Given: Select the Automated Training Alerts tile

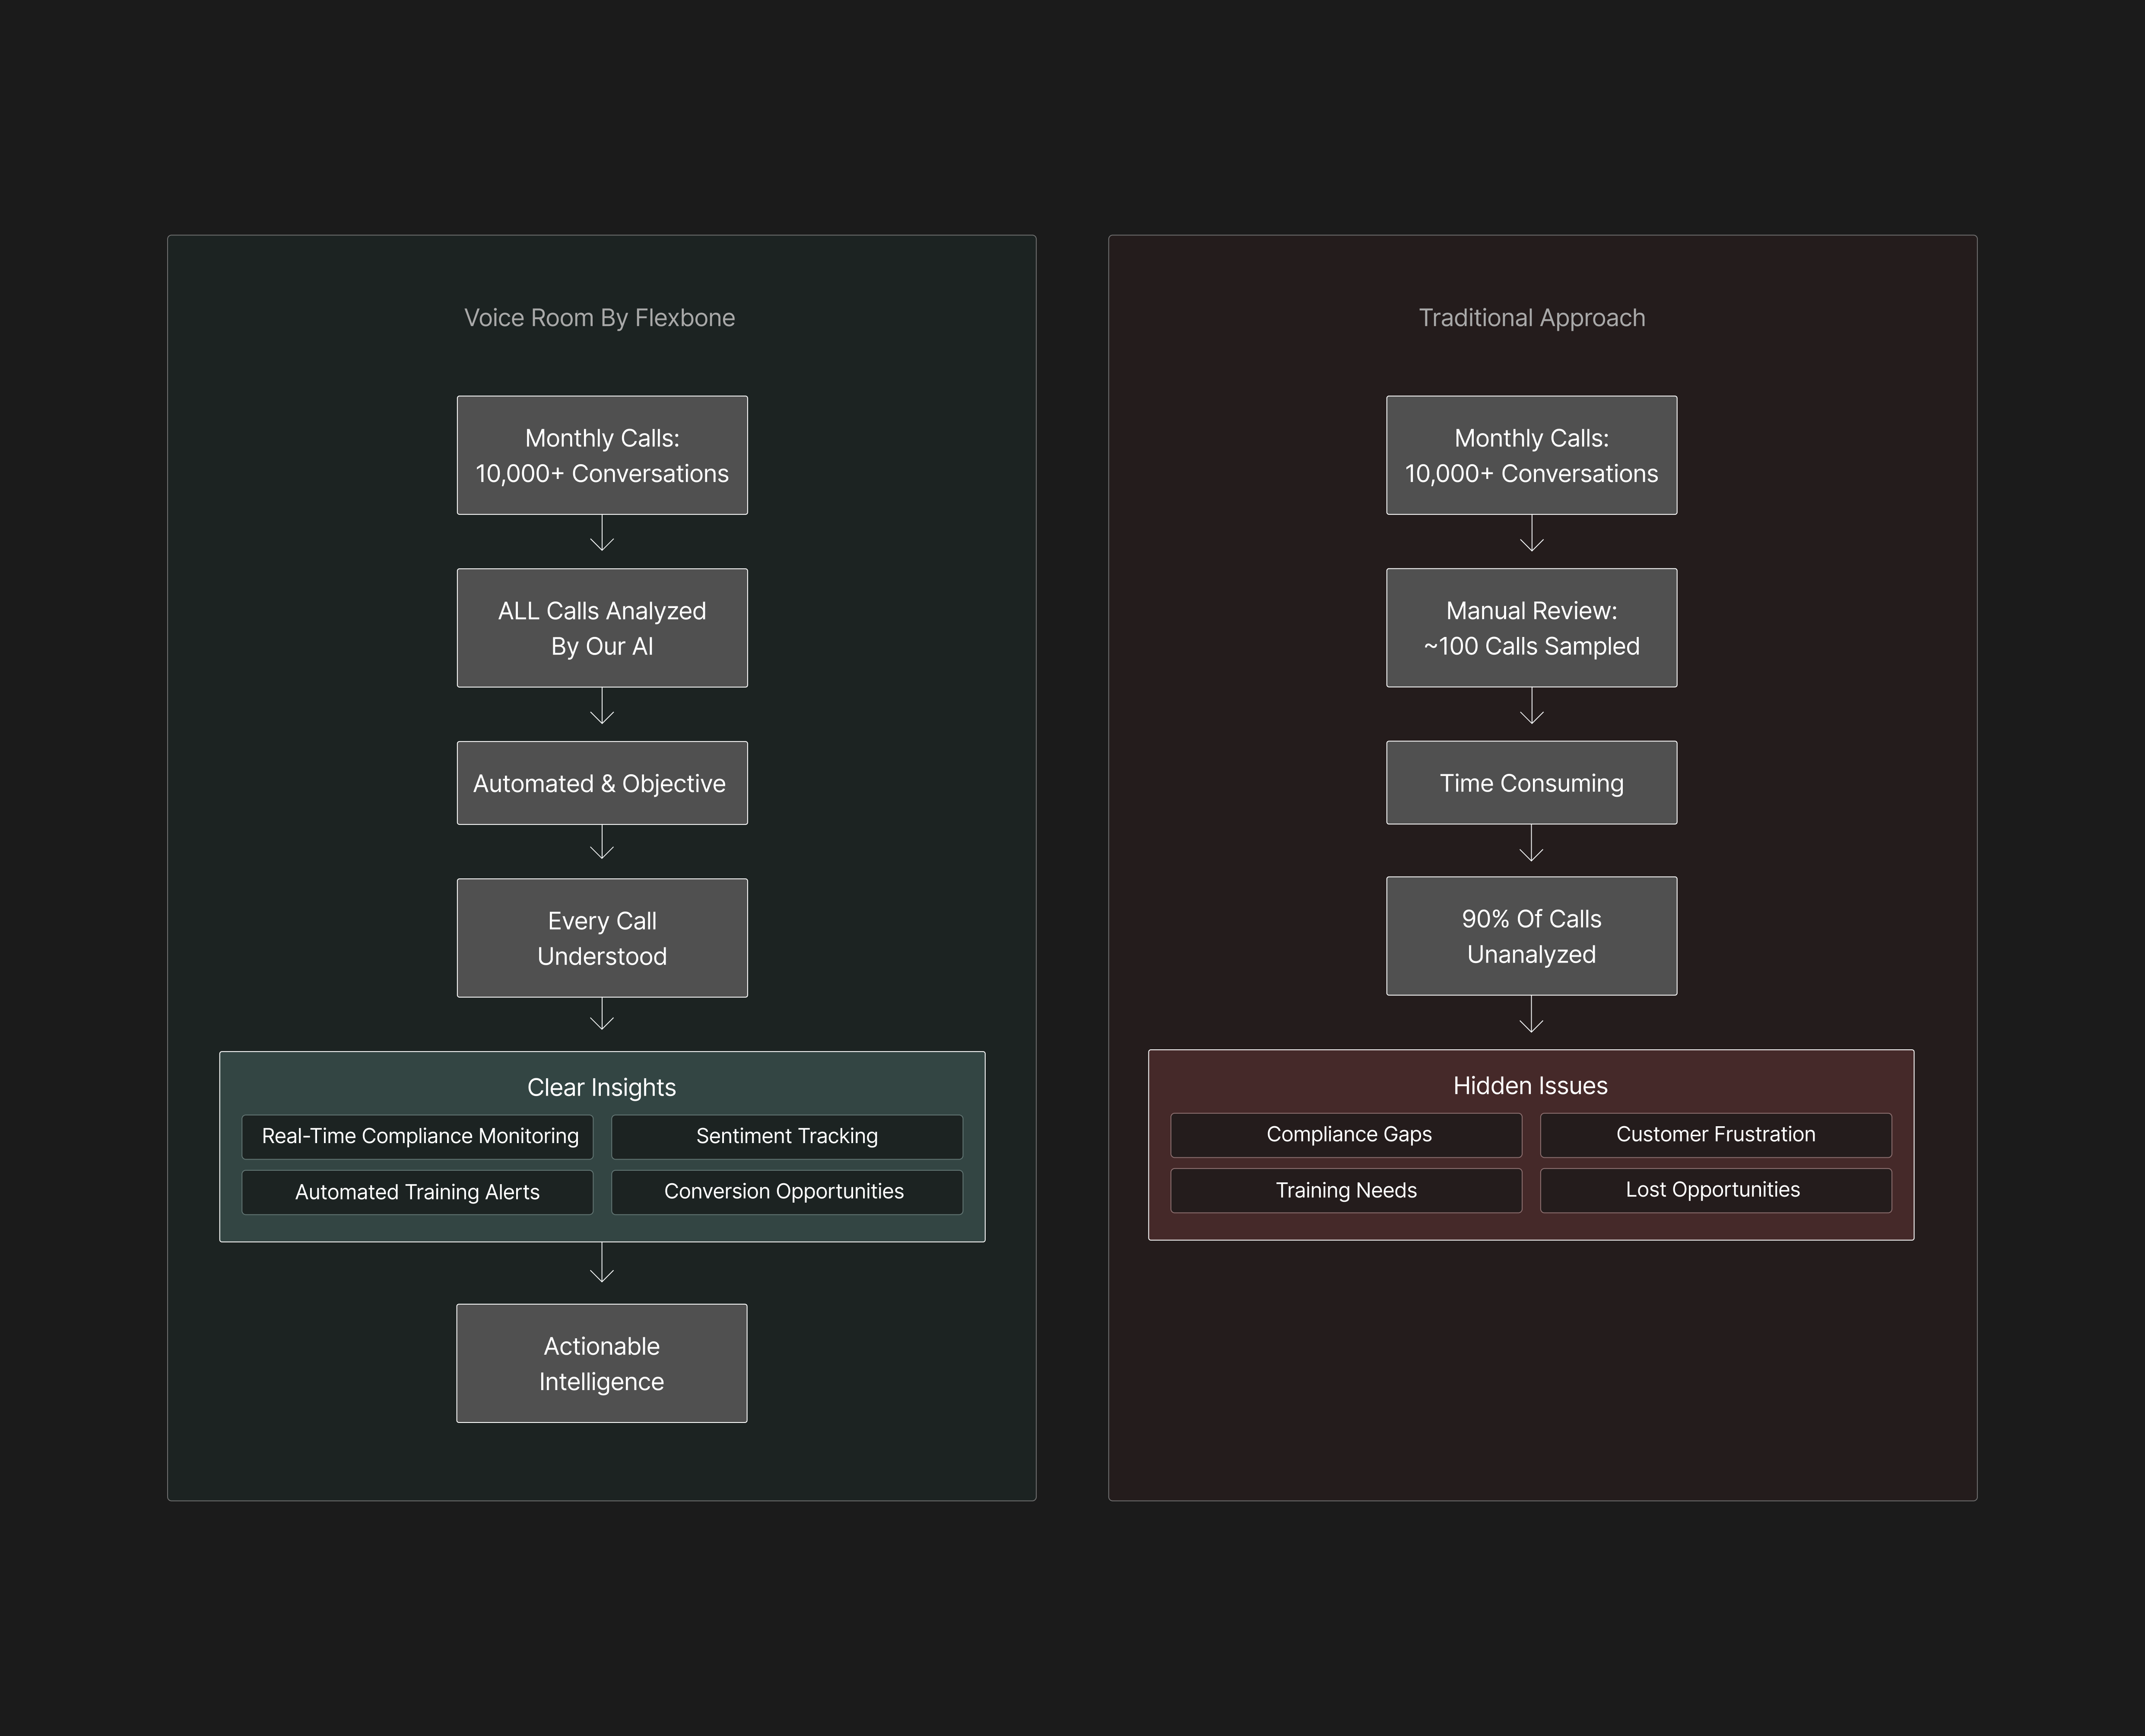Looking at the screenshot, I should tap(418, 1192).
